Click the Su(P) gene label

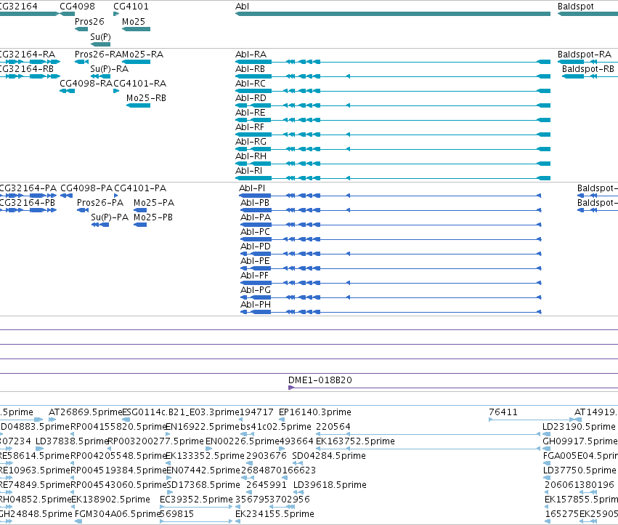click(x=100, y=36)
